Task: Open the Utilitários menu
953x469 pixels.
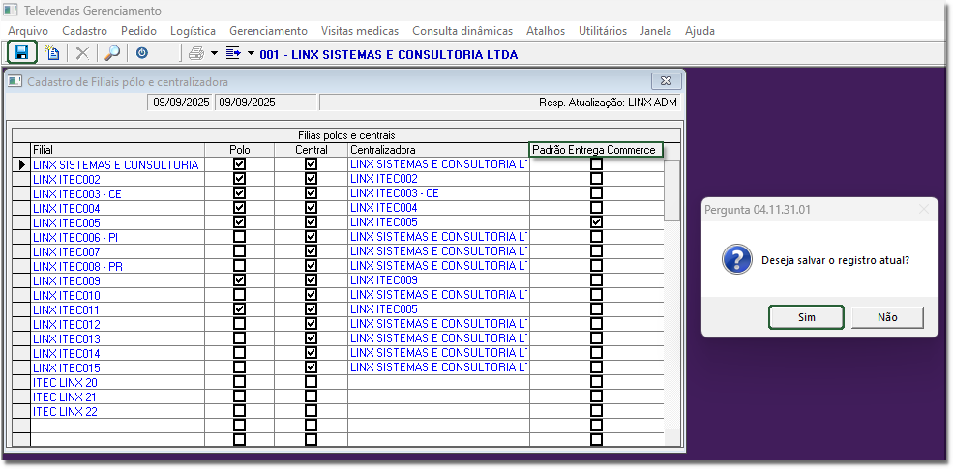Action: coord(603,30)
